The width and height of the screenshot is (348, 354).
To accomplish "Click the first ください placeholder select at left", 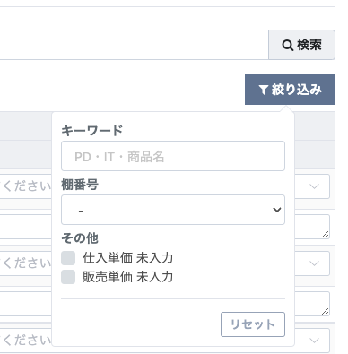I will 26,186.
